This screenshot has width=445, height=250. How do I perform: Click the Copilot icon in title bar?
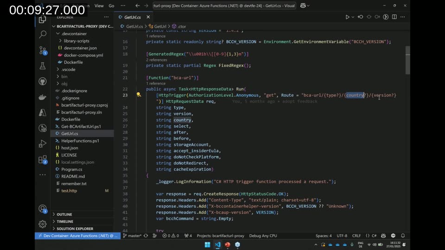[x=303, y=6]
